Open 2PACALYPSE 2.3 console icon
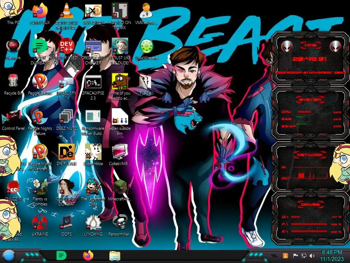This screenshot has height=263, width=350. click(93, 88)
